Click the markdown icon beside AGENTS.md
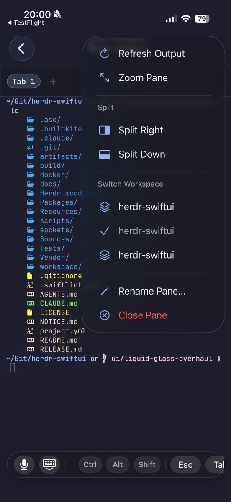Viewport: 231px width, 502px height. (x=31, y=295)
